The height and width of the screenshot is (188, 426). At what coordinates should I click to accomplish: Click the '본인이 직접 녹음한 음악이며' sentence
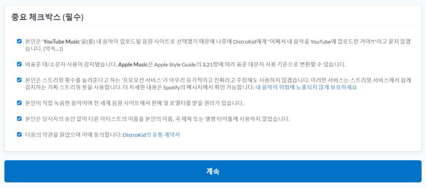point(135,103)
